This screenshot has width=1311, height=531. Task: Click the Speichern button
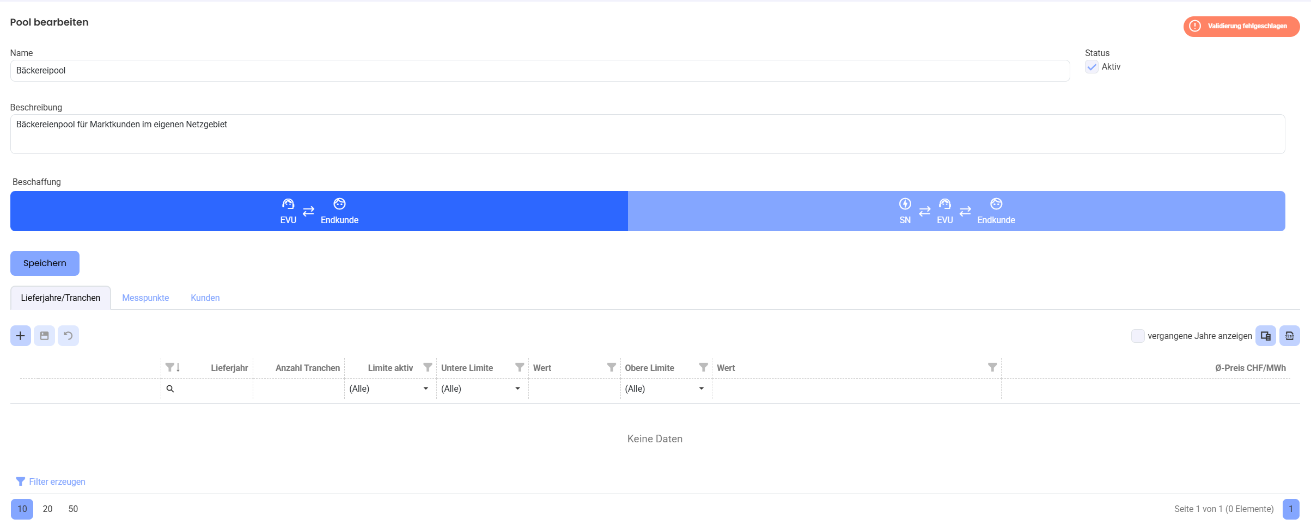coord(45,263)
